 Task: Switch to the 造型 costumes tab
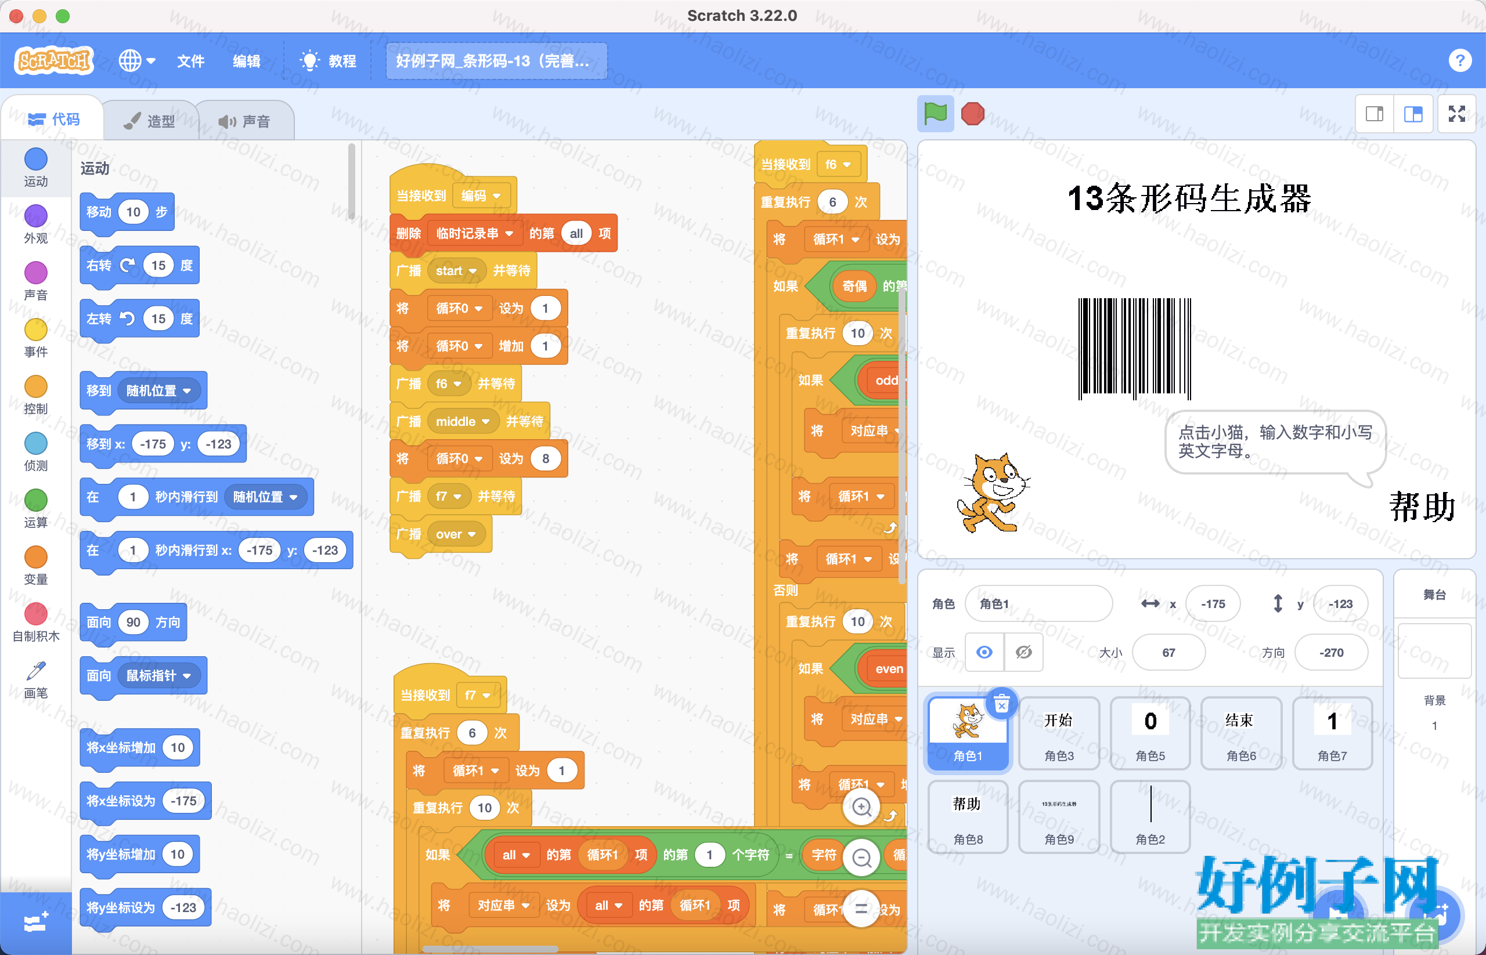click(150, 121)
